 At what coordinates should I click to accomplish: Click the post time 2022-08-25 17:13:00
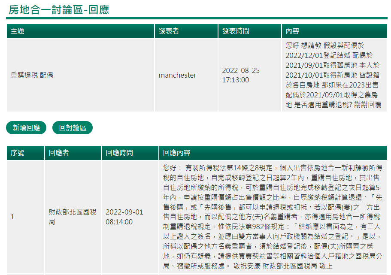241,75
